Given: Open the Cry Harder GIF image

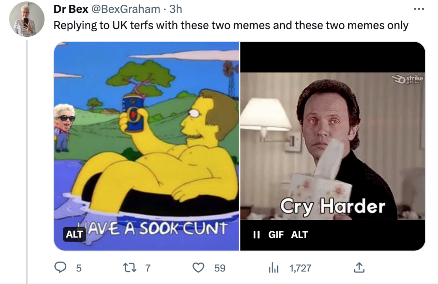Looking at the screenshot, I should click(333, 146).
